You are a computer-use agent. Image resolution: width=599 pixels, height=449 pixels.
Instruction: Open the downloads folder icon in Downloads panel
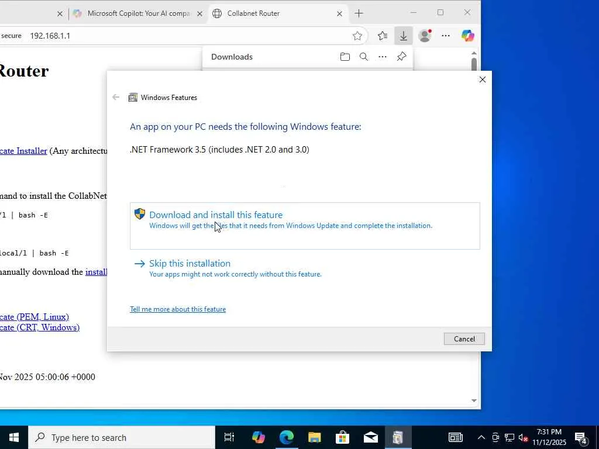click(345, 57)
